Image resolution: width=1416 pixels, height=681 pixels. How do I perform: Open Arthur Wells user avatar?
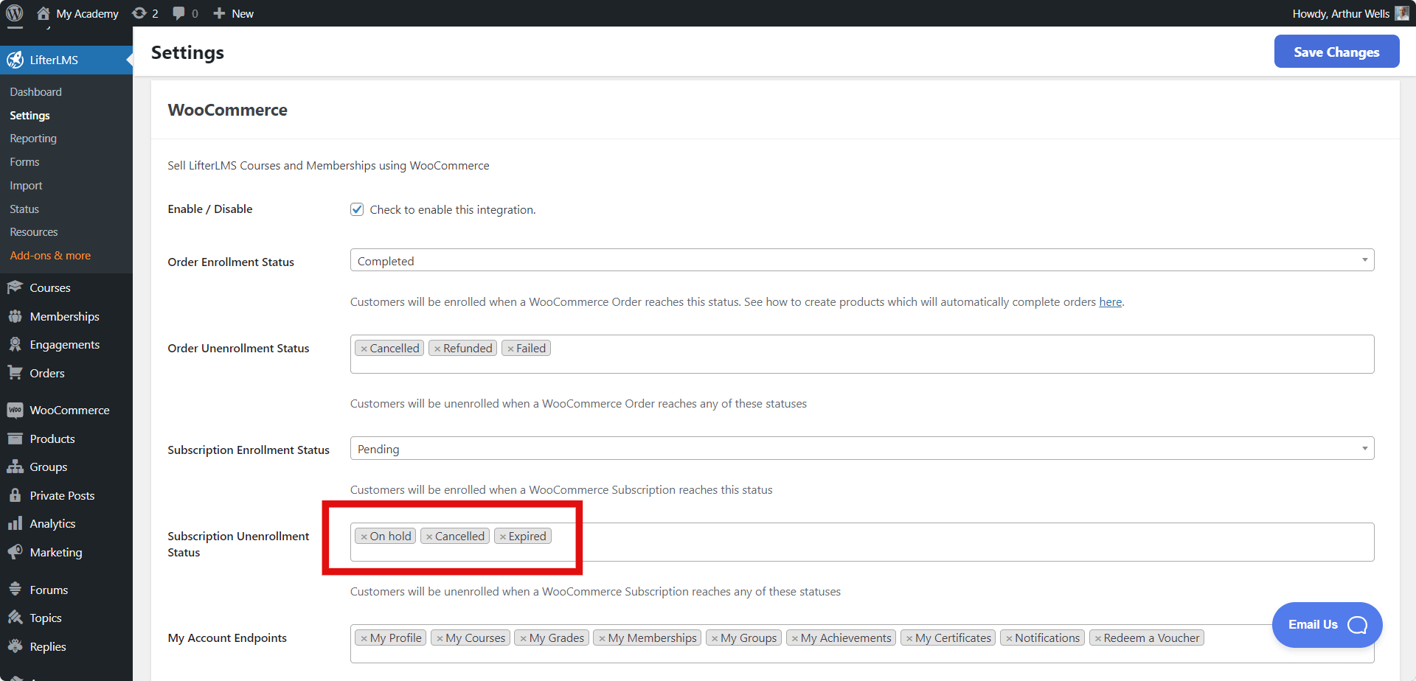1402,13
